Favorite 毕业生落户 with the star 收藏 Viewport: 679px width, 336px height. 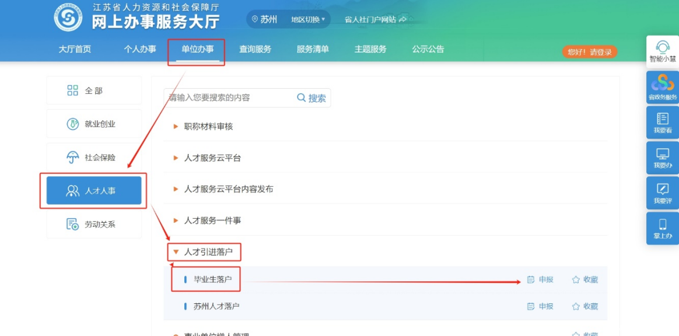[x=584, y=280]
